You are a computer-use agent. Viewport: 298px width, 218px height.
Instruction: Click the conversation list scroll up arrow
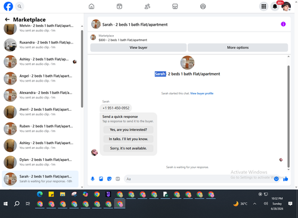point(82,26)
